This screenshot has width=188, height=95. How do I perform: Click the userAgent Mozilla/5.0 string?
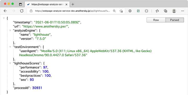pyautogui.click(x=85, y=53)
